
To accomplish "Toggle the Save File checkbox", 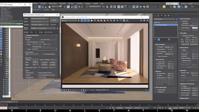I will click(50, 25).
